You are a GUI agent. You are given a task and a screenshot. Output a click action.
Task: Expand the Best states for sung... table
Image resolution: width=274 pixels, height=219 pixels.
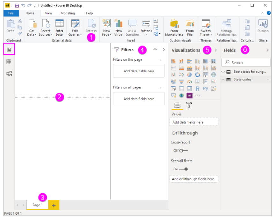[223, 72]
